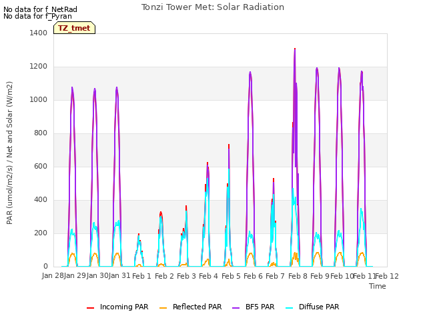Click the 'No data for f_Pyran' message
The width and height of the screenshot is (427, 320).
37,16
